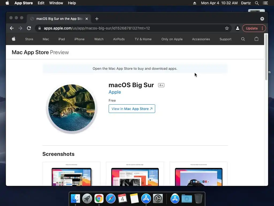Click the 4+ age rating badge

point(161,85)
